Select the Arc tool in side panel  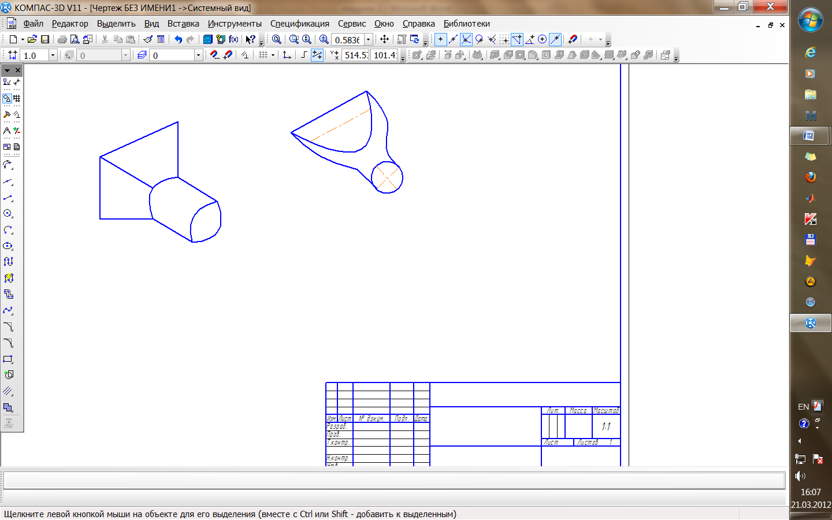(x=8, y=230)
